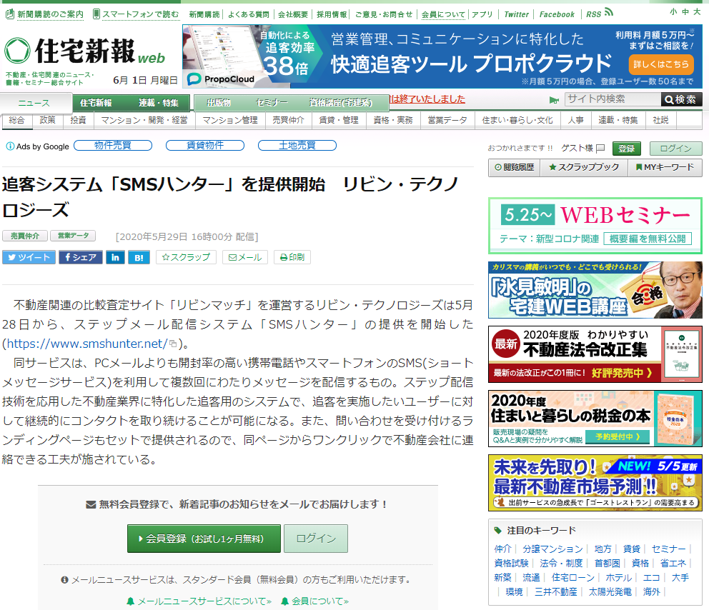Send article via メール button
Screen dimensions: 709x610
(245, 257)
